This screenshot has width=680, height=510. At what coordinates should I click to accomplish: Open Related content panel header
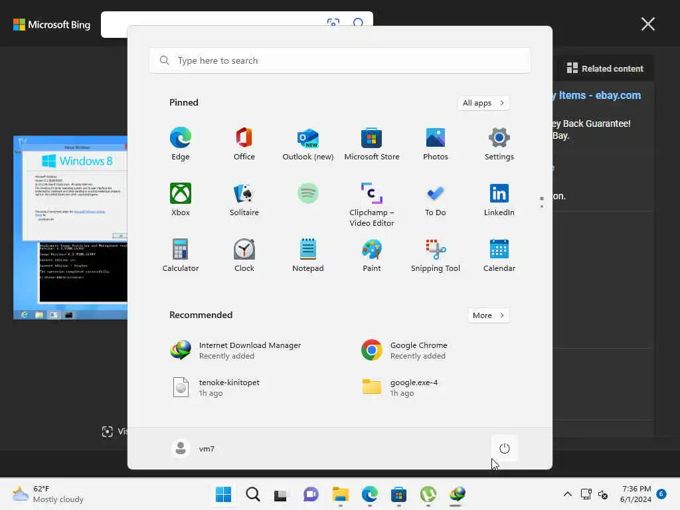point(605,68)
